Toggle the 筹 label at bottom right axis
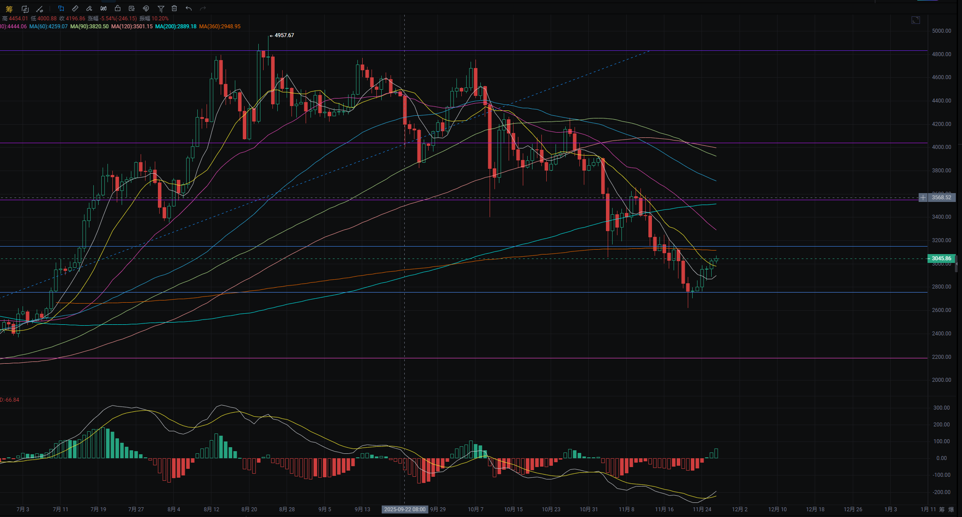This screenshot has width=962, height=517. coord(942,509)
